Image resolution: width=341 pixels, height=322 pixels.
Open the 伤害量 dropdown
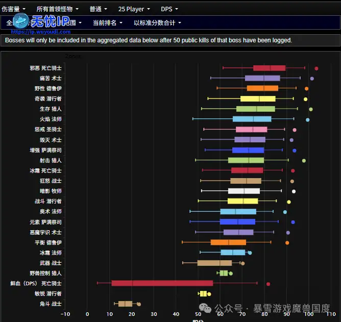pyautogui.click(x=15, y=9)
